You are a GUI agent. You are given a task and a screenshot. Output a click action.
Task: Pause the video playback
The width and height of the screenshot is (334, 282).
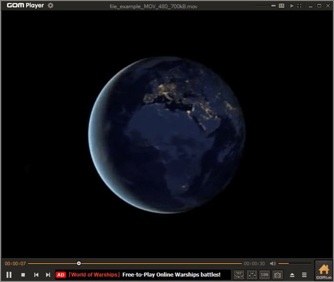click(9, 275)
